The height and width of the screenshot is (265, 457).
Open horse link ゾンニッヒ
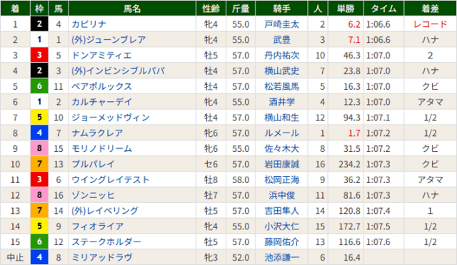coord(93,195)
